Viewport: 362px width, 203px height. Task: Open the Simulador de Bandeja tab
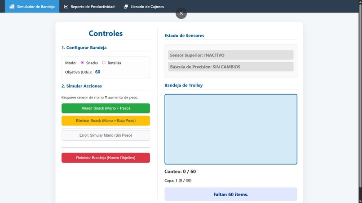pyautogui.click(x=32, y=6)
